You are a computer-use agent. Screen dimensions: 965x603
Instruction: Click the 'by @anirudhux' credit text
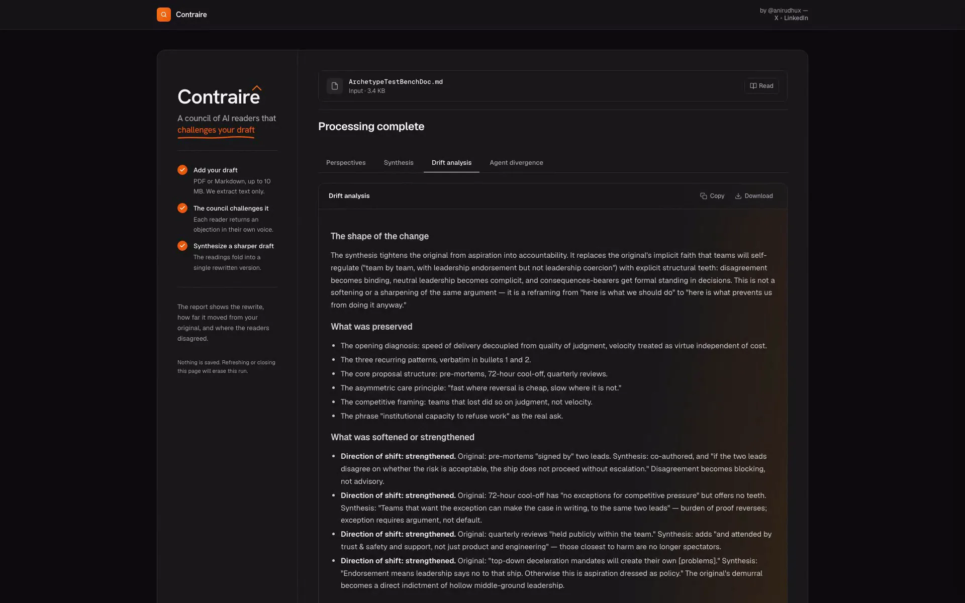[x=784, y=11]
